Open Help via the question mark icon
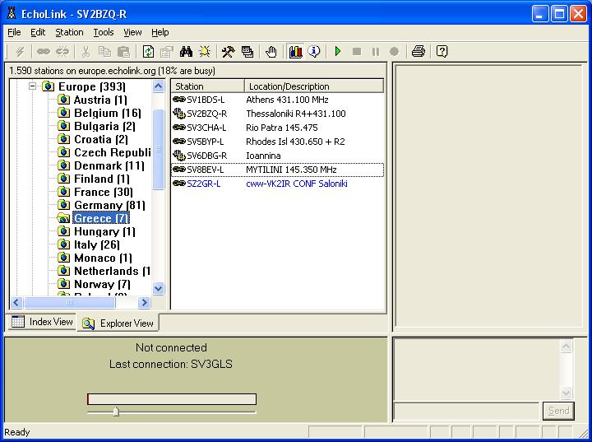The image size is (592, 442). [x=442, y=51]
